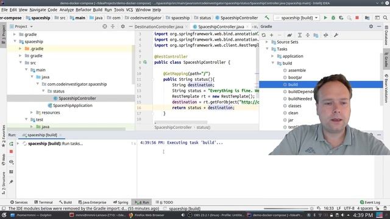Execute Gradle task elephant icon
This screenshot has height=219, width=390.
coord(289,35)
